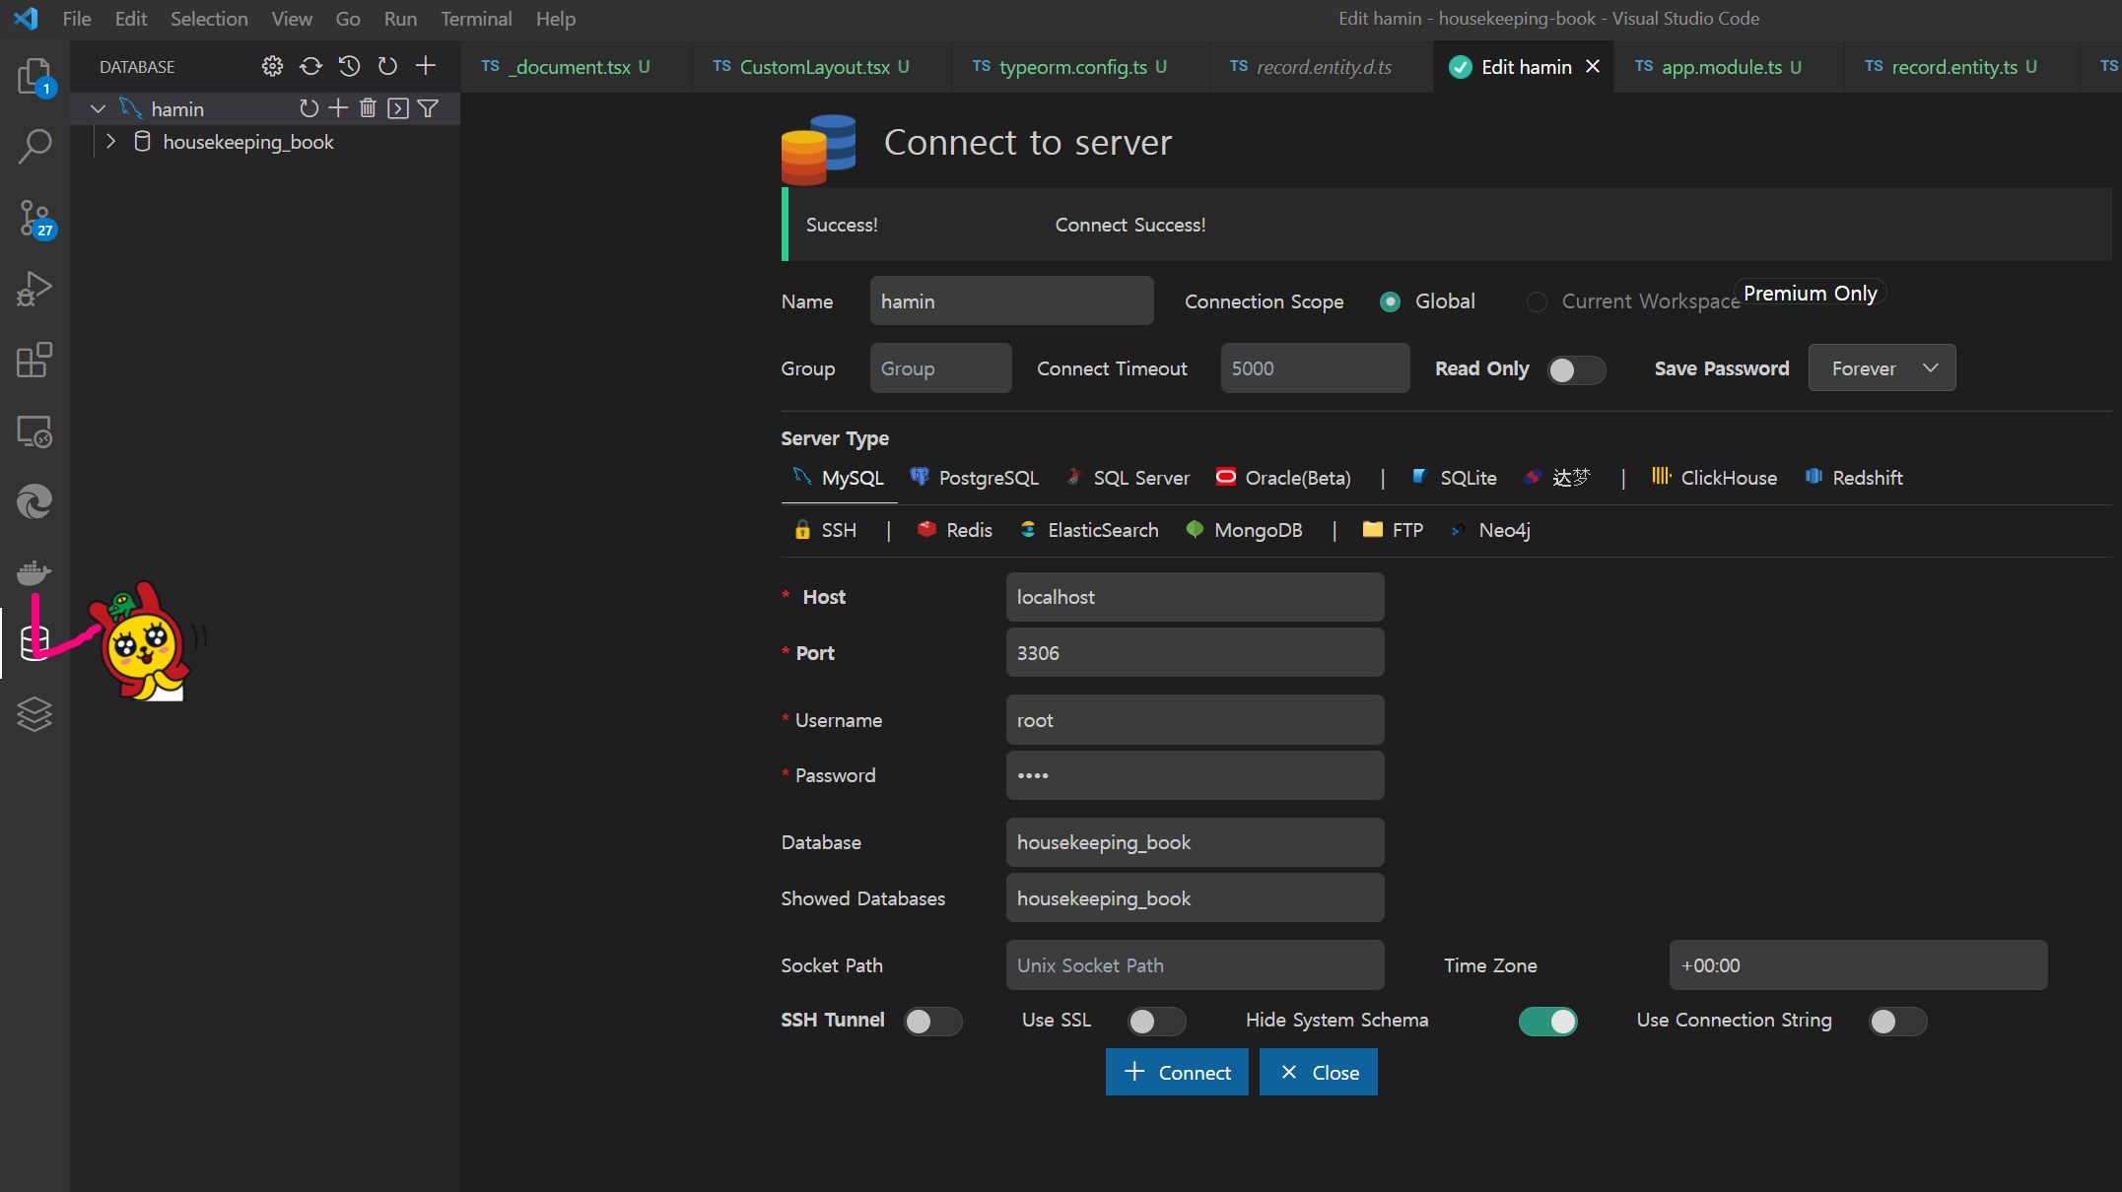
Task: Toggle the Read Only switch
Action: (x=1576, y=369)
